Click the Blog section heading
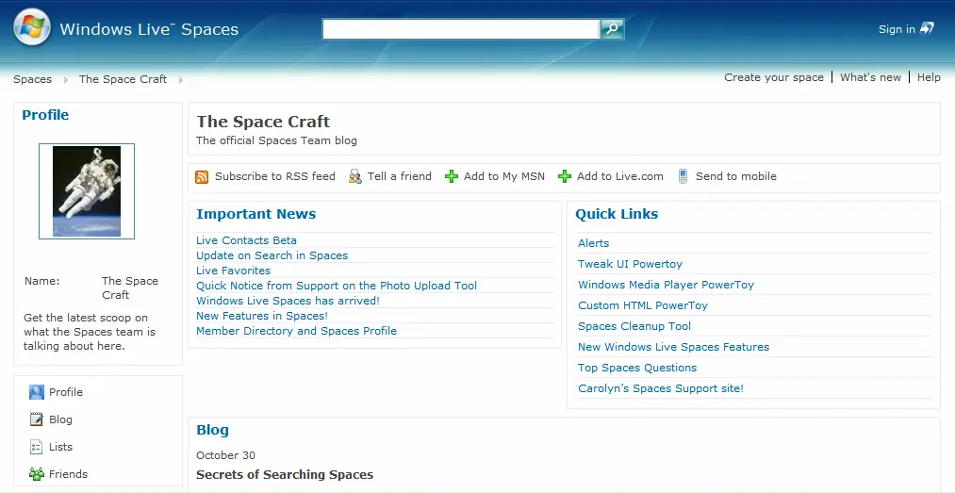The image size is (955, 493). (212, 430)
